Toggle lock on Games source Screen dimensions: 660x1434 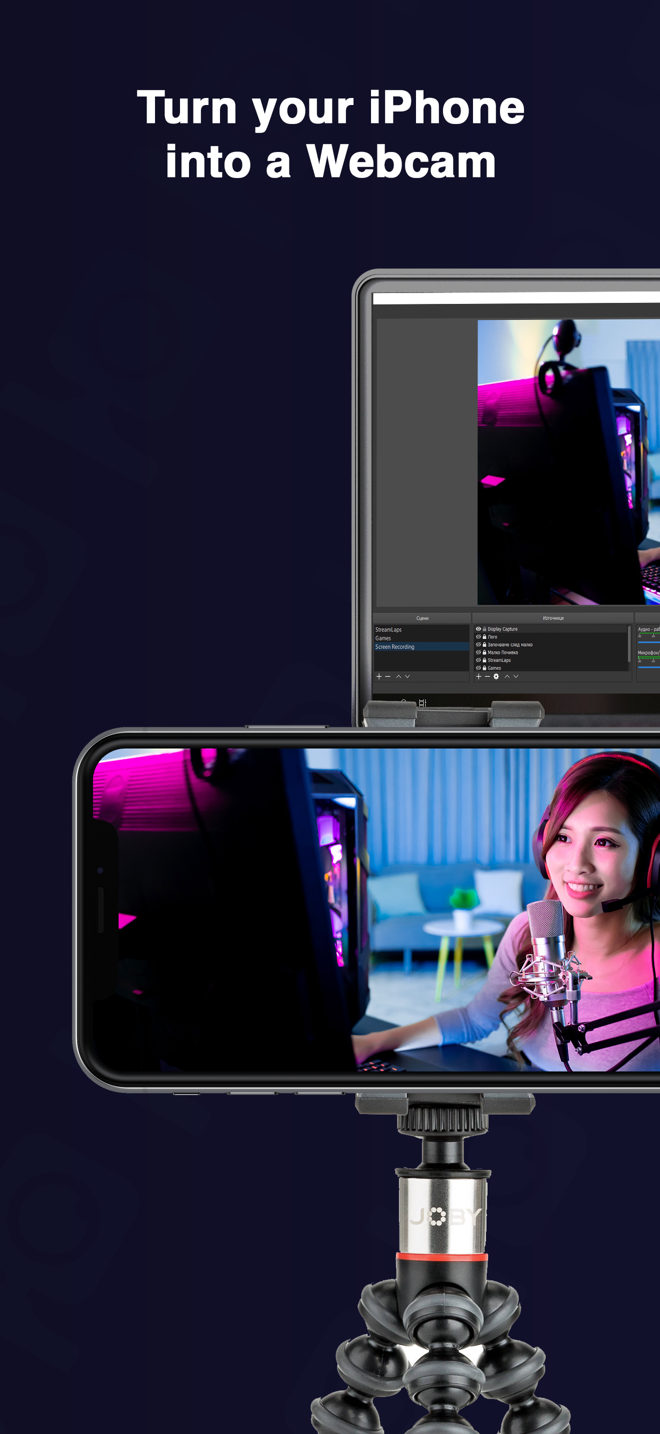(x=484, y=668)
